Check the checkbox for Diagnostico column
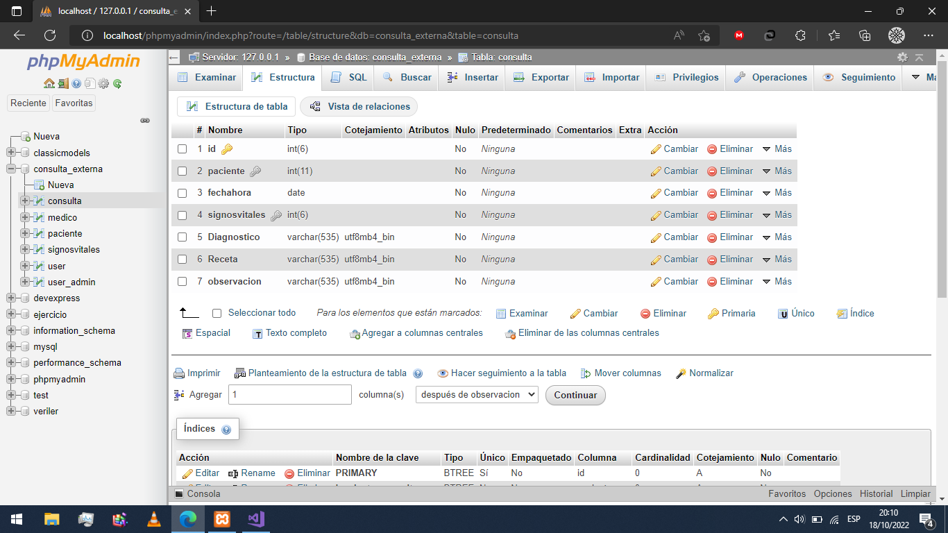The image size is (948, 533). pyautogui.click(x=183, y=237)
